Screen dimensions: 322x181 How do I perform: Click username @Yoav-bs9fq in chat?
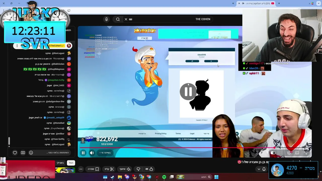click(x=58, y=139)
